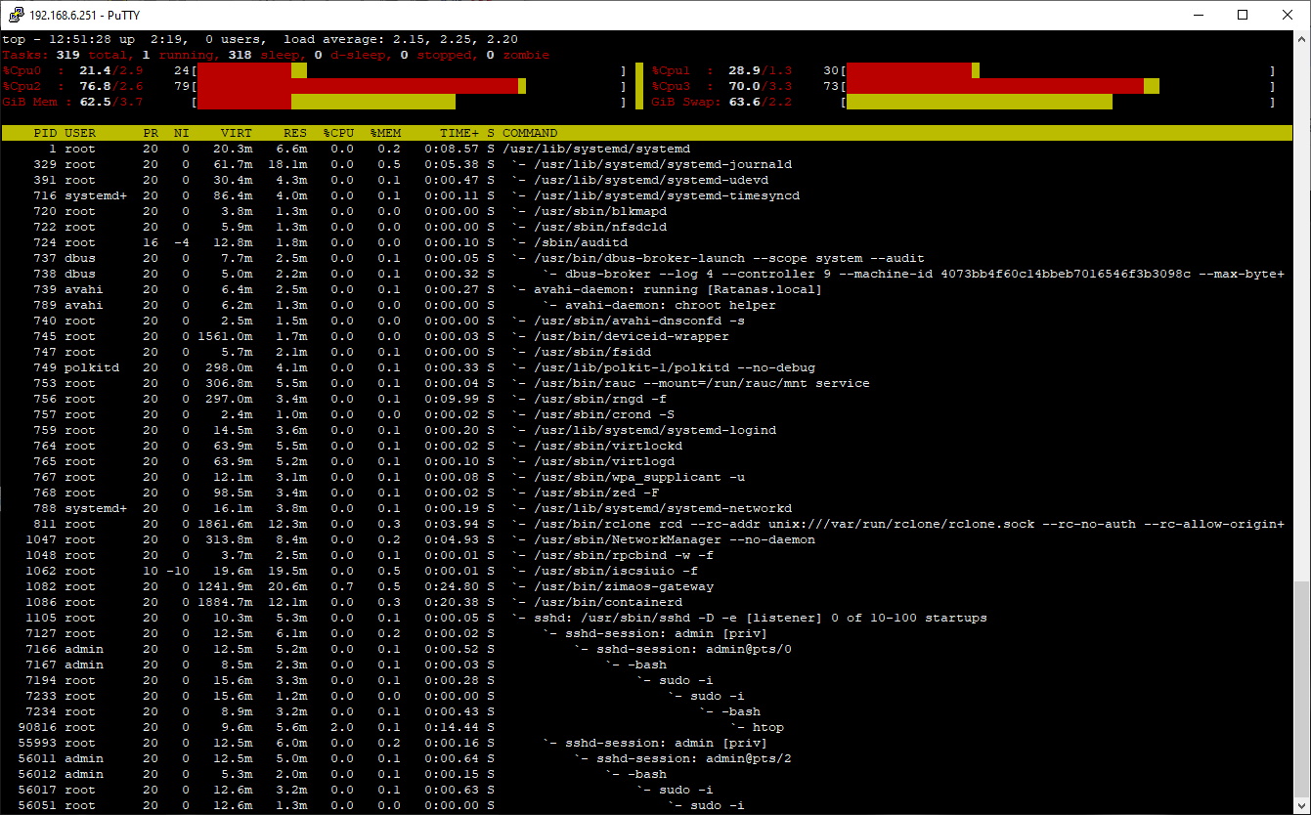
Task: Click the RES column header
Action: [295, 133]
